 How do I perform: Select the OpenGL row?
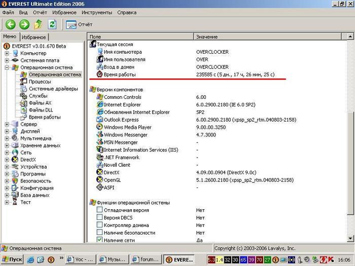click(x=195, y=180)
